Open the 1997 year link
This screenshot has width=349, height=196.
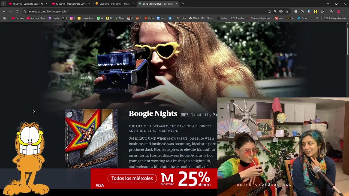click(x=184, y=115)
